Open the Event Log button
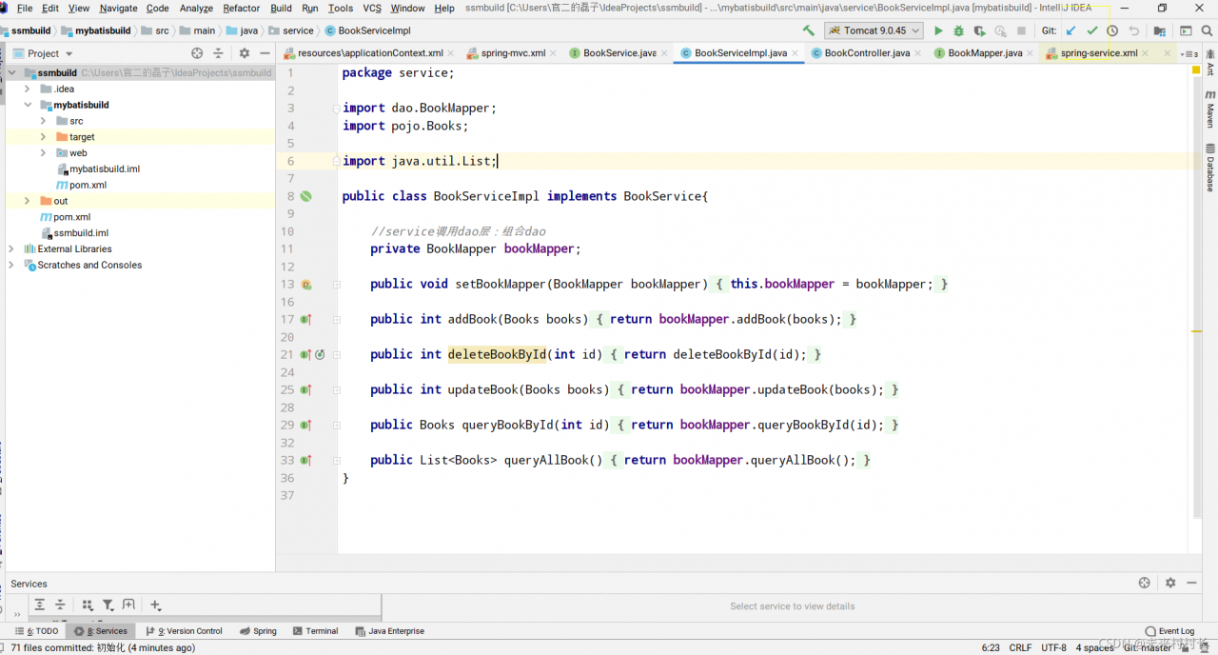The height and width of the screenshot is (655, 1218). pos(1170,631)
